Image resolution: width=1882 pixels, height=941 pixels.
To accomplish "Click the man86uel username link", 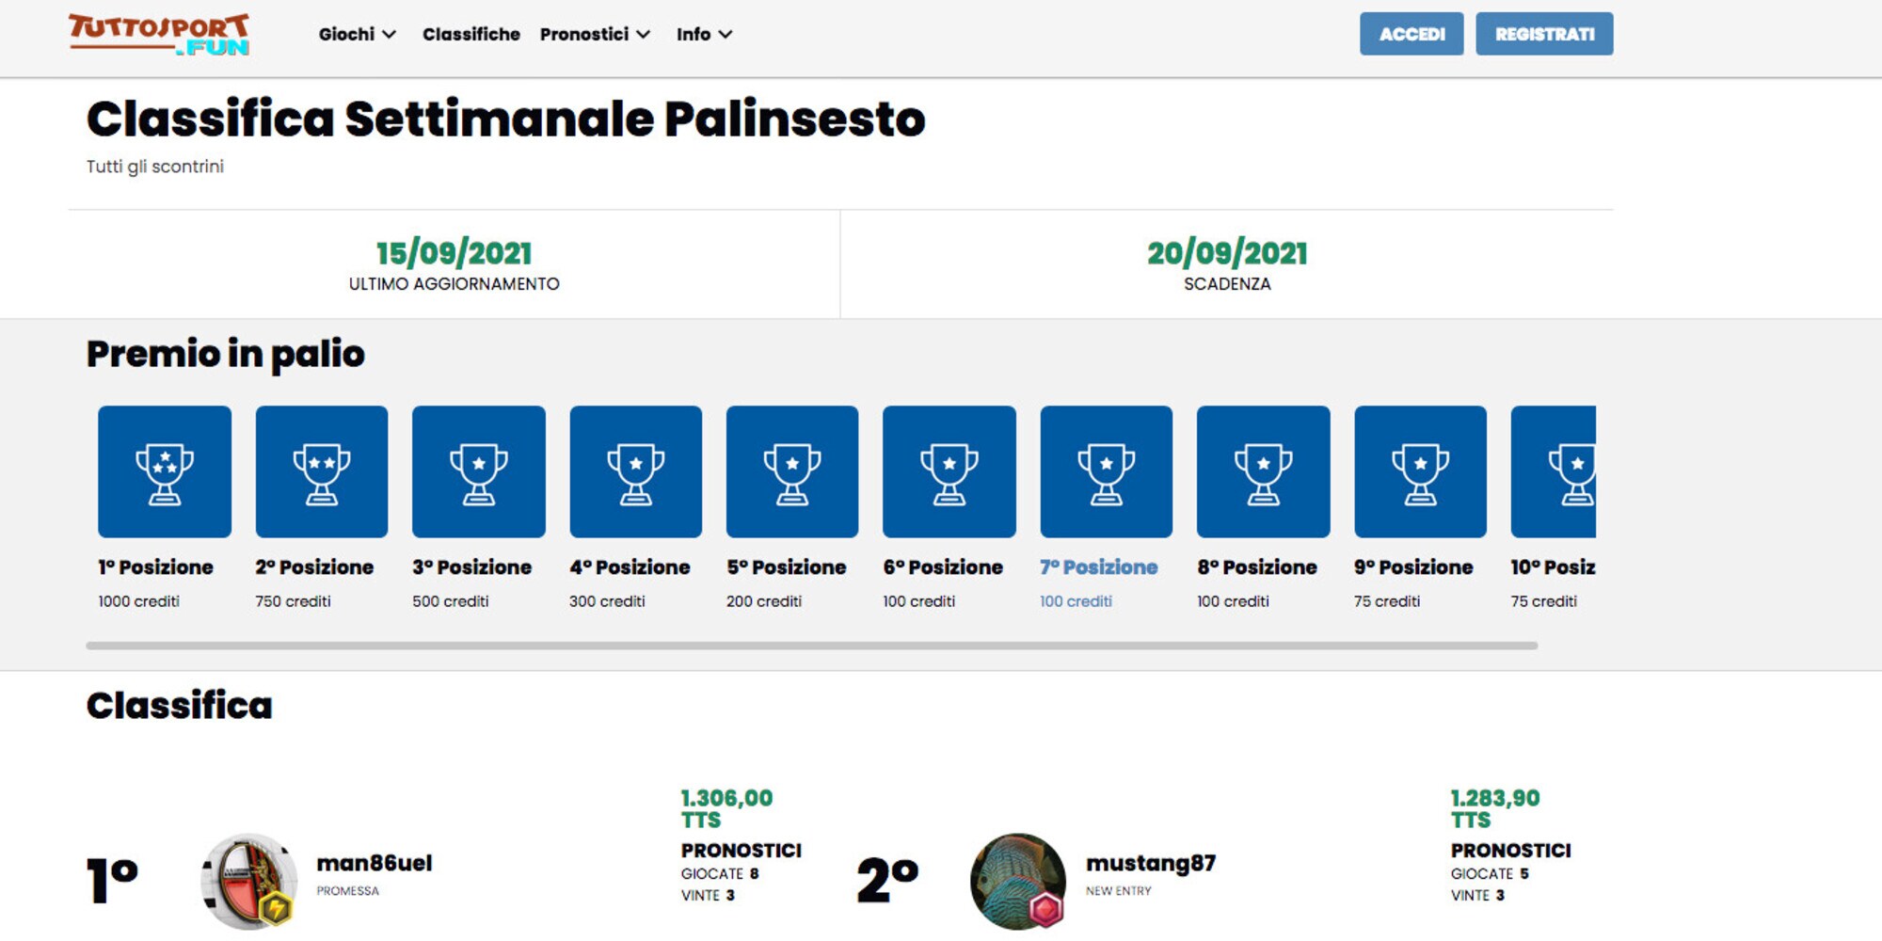I will pos(375,863).
